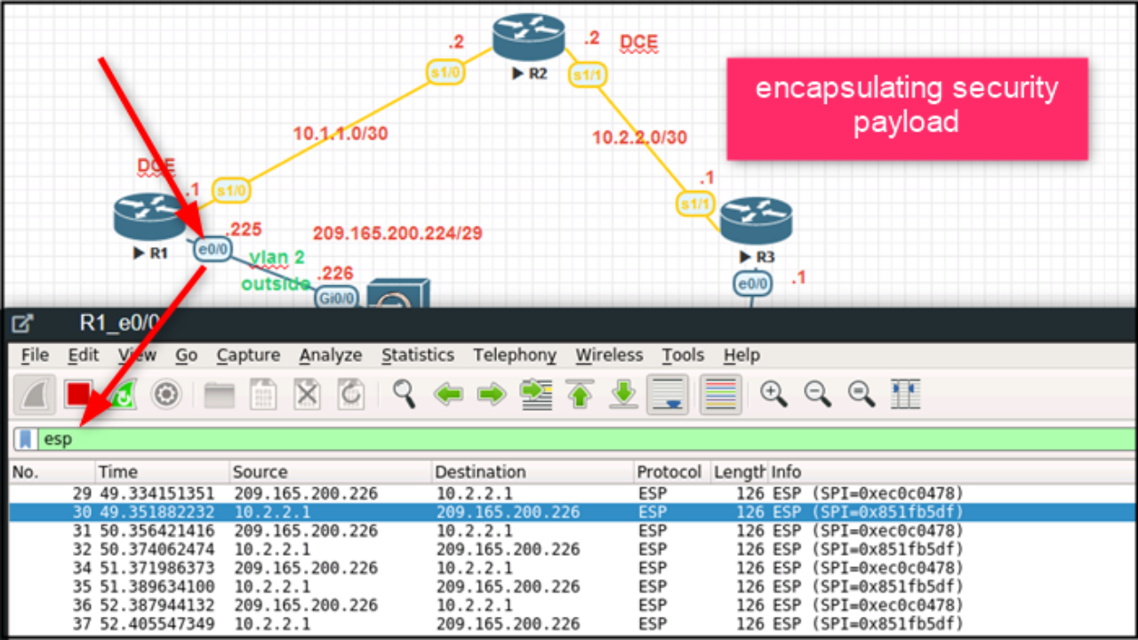Go forward in packet history (right arrow)
The height and width of the screenshot is (640, 1138).
pyautogui.click(x=492, y=394)
